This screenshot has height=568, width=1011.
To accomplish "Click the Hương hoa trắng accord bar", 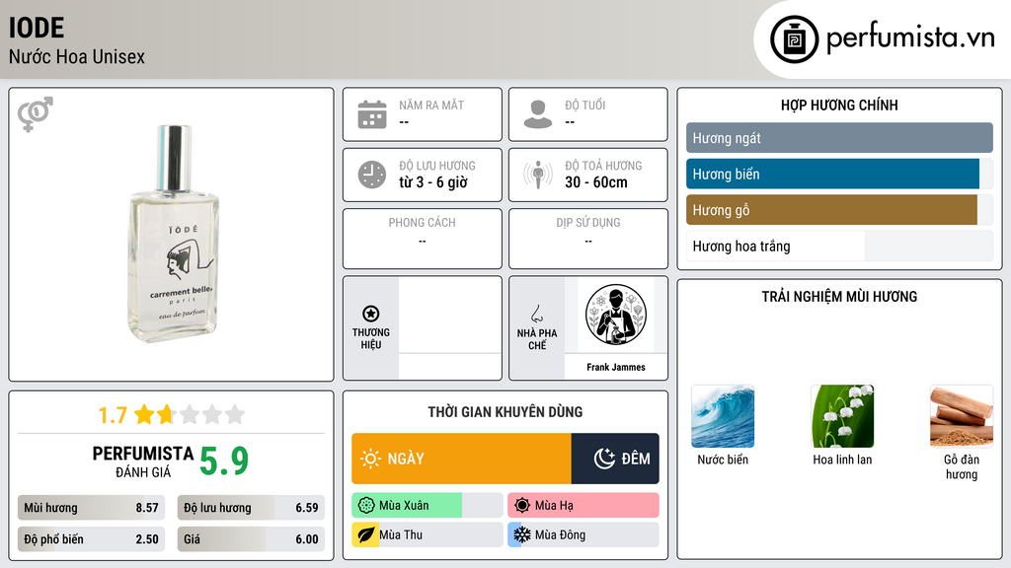I will [x=839, y=246].
